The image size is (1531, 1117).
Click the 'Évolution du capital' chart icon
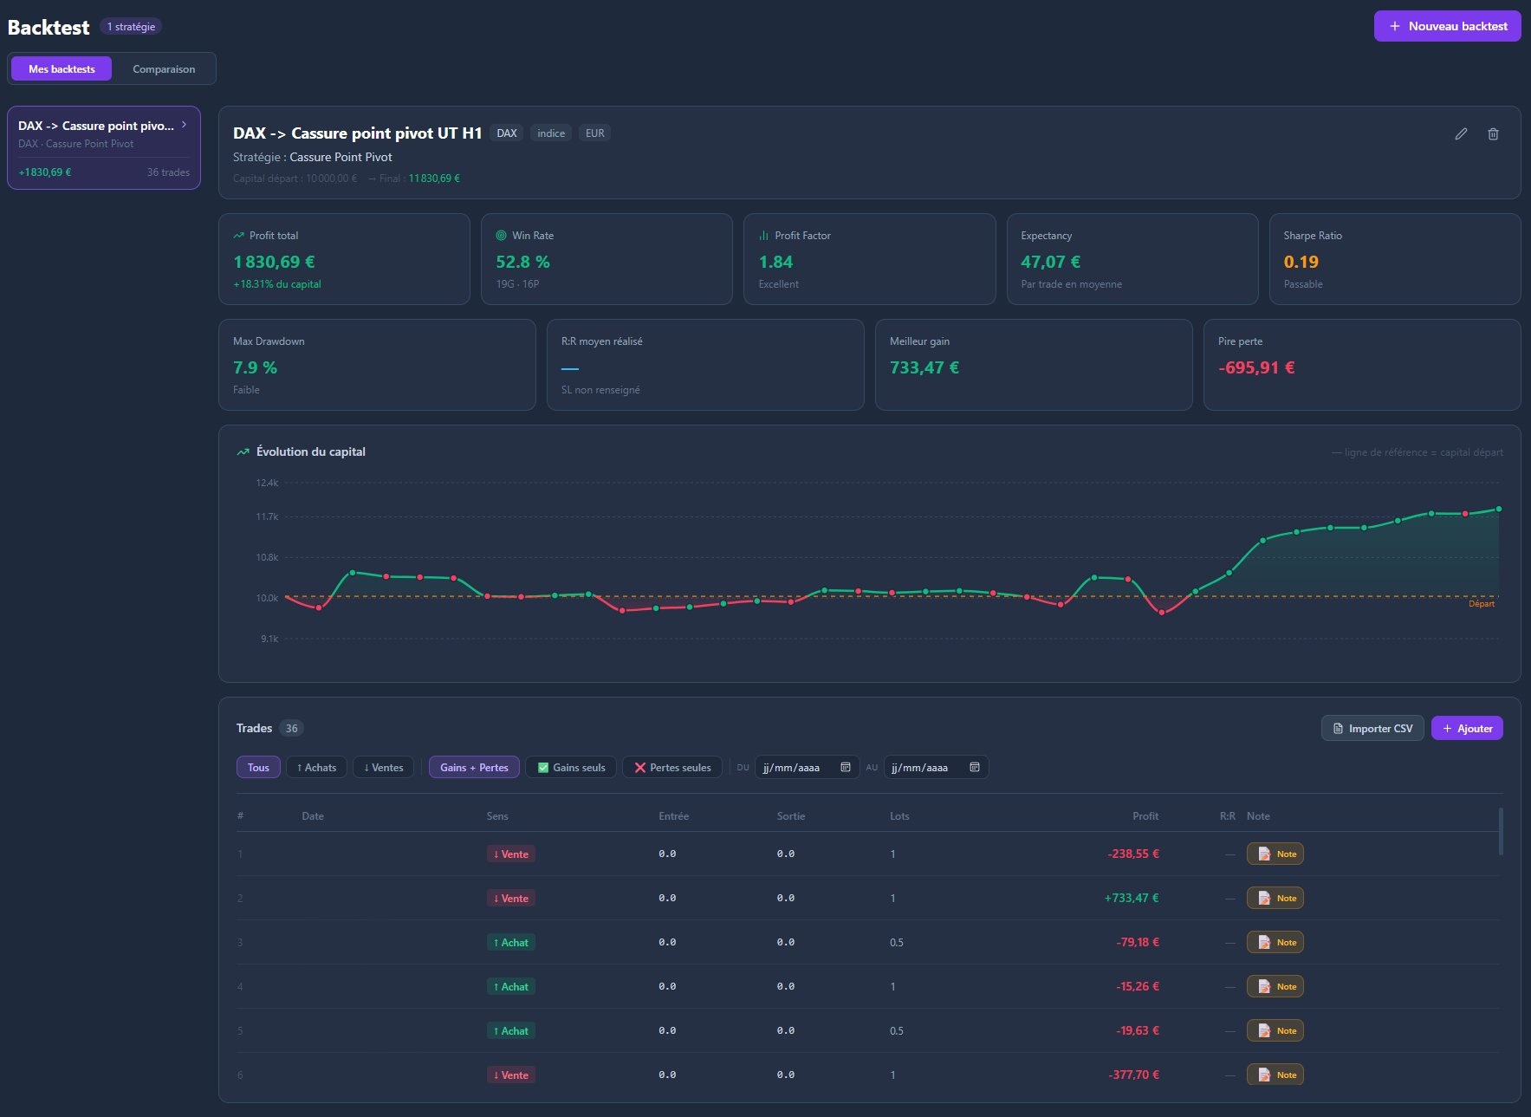point(243,451)
